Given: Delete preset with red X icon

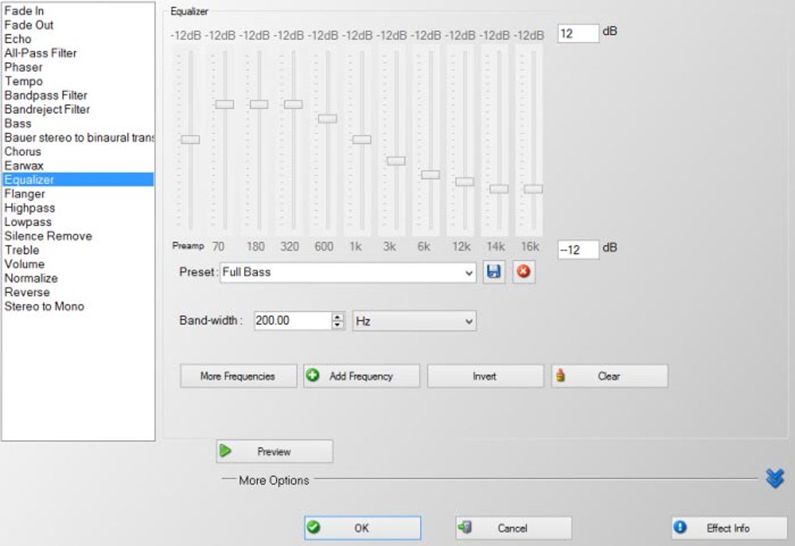Looking at the screenshot, I should point(524,272).
